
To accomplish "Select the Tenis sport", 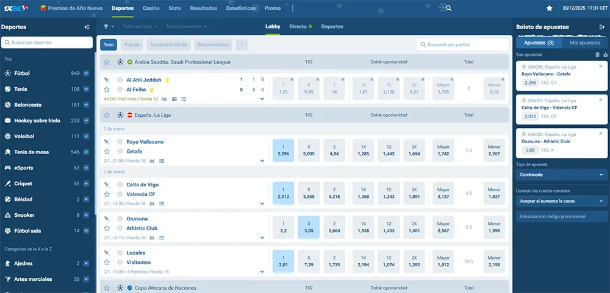I will click(21, 89).
